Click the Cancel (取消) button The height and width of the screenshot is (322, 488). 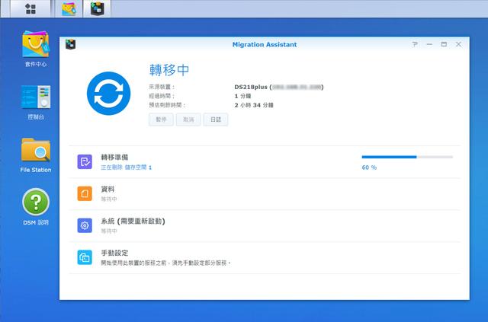pyautogui.click(x=188, y=120)
